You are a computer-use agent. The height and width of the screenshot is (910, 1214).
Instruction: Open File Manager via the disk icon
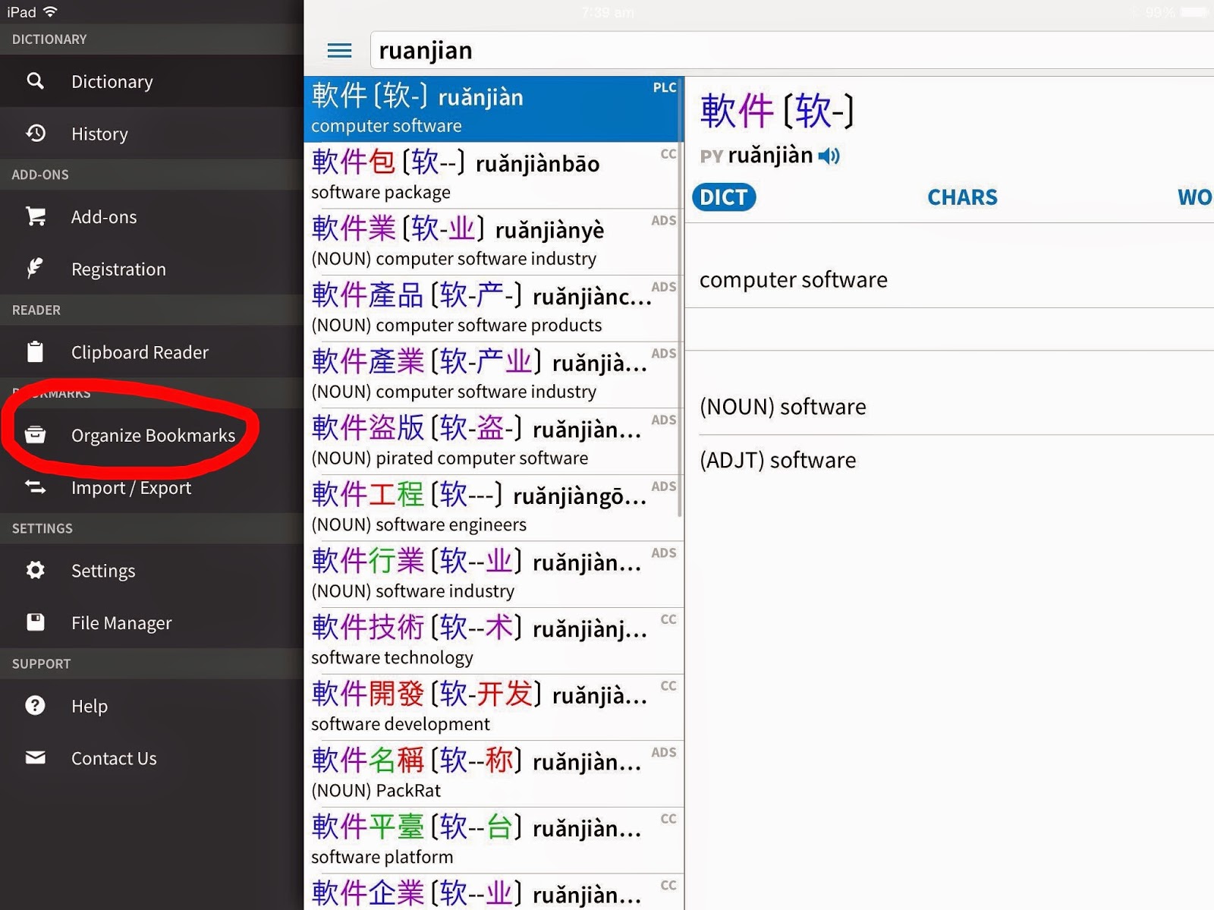point(121,622)
